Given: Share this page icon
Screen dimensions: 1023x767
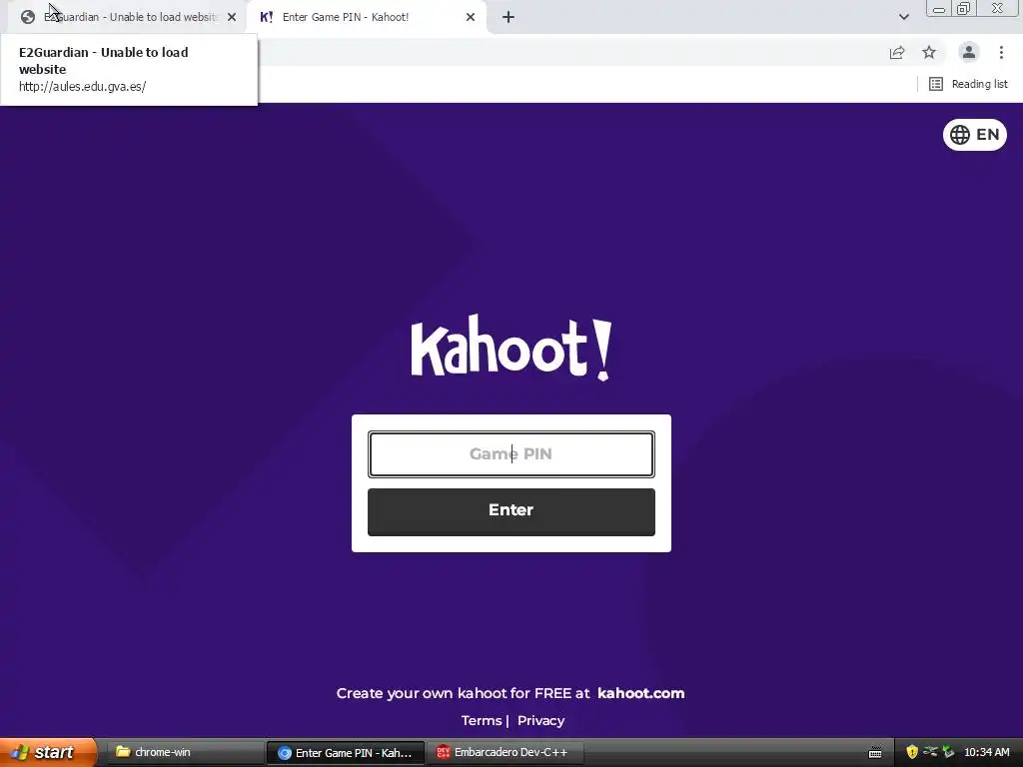Looking at the screenshot, I should coord(897,52).
